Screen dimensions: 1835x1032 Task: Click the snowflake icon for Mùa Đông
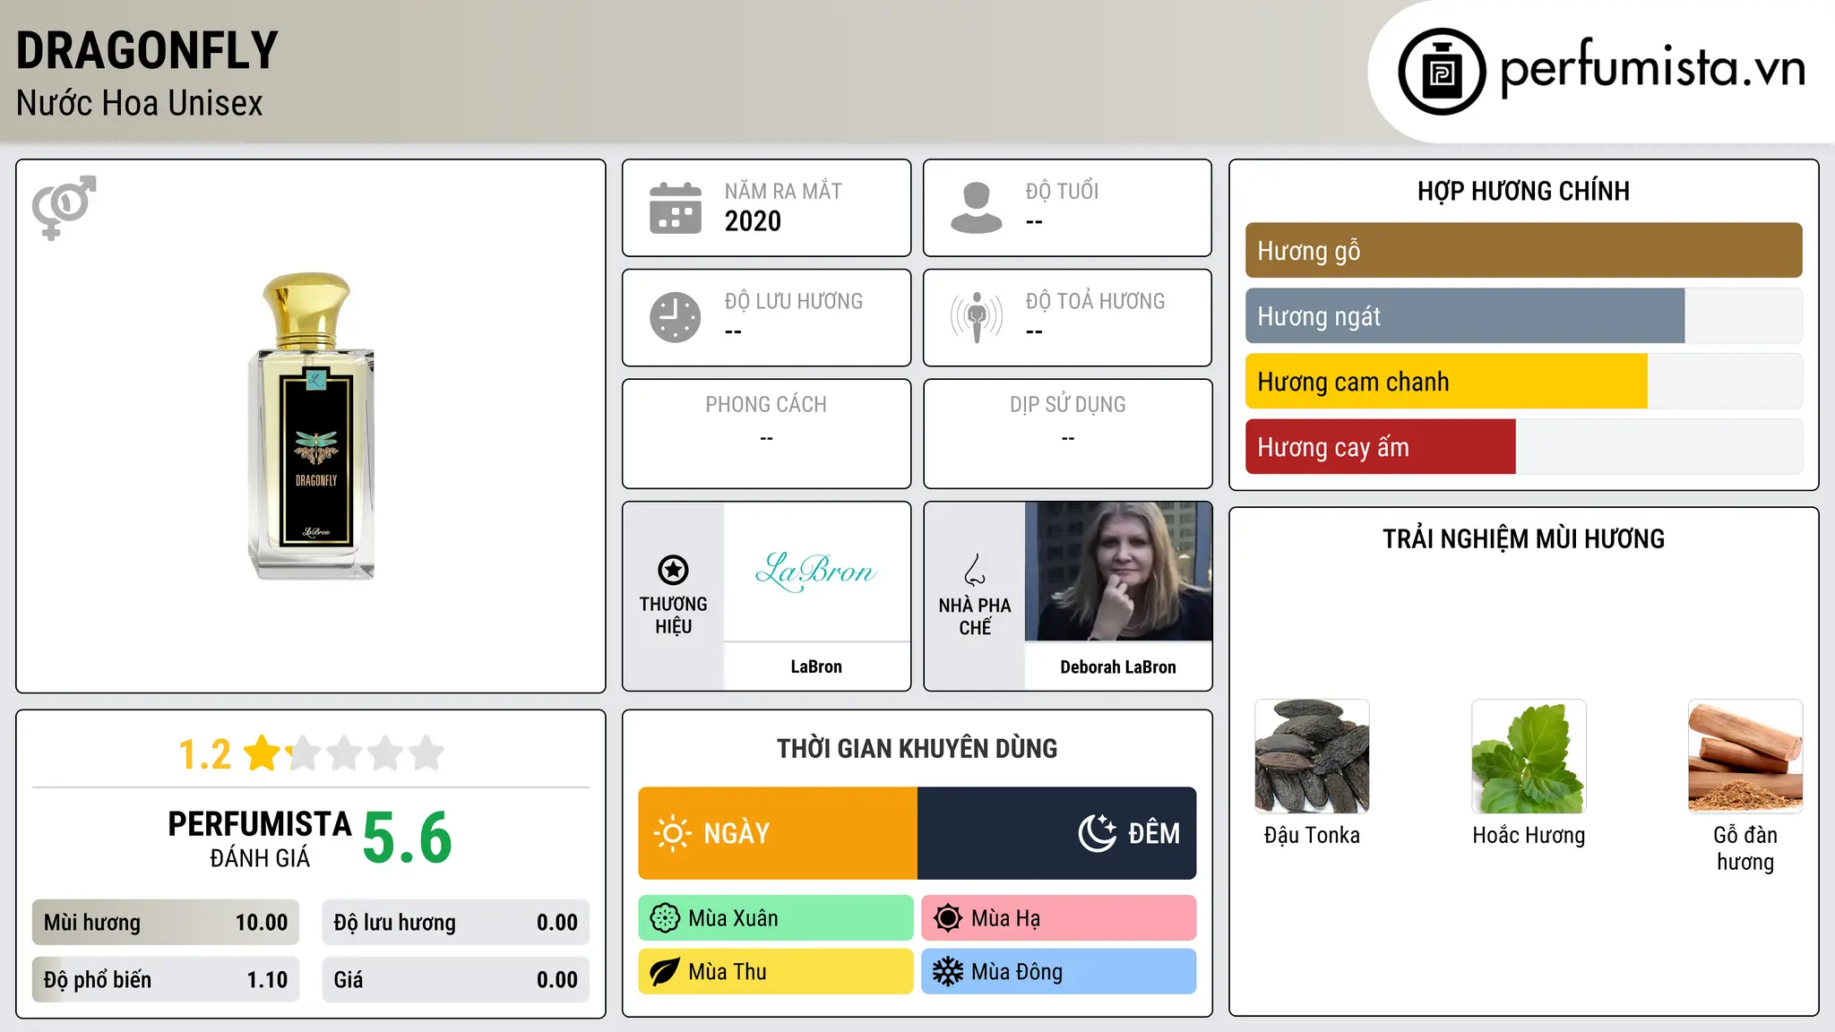click(x=948, y=972)
